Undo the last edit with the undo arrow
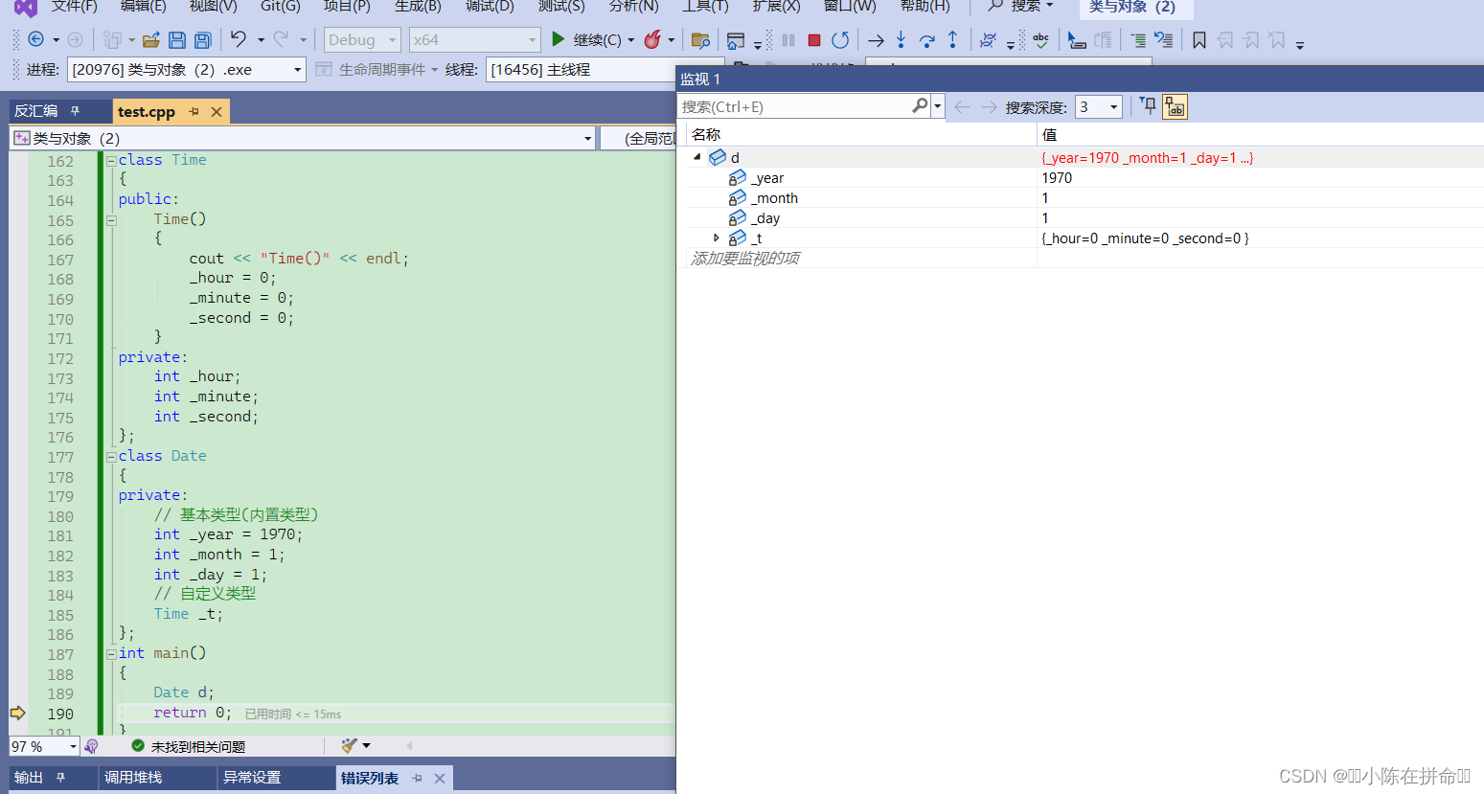The image size is (1484, 794). coord(238,39)
